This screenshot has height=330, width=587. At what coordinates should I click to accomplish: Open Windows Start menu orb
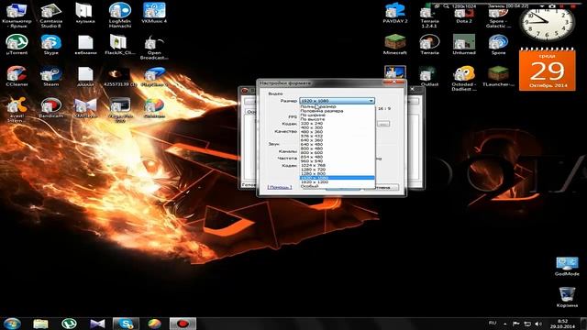click(12, 324)
